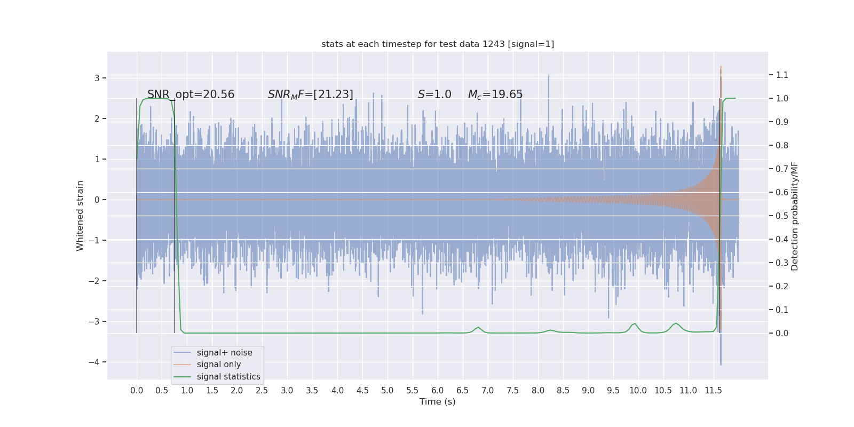Click the green statistics bump near 10.0 seconds
This screenshot has height=427, width=854.
(x=634, y=326)
